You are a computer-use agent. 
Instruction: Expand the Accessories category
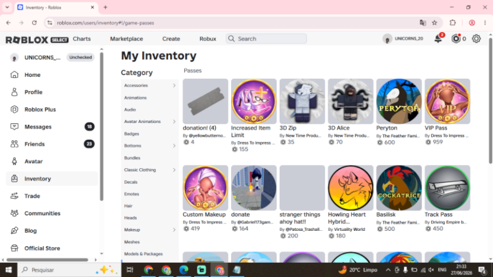point(174,86)
